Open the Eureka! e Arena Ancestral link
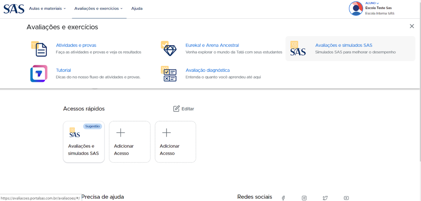 click(212, 45)
